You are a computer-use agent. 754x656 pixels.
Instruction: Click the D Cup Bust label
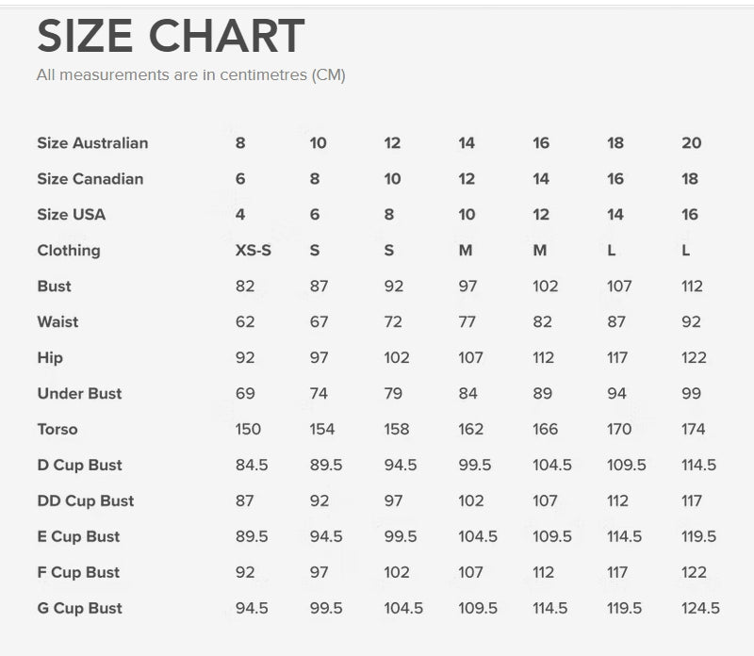coord(79,466)
